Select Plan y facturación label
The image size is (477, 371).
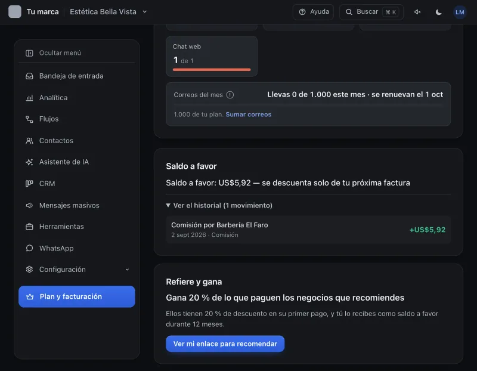click(x=70, y=296)
